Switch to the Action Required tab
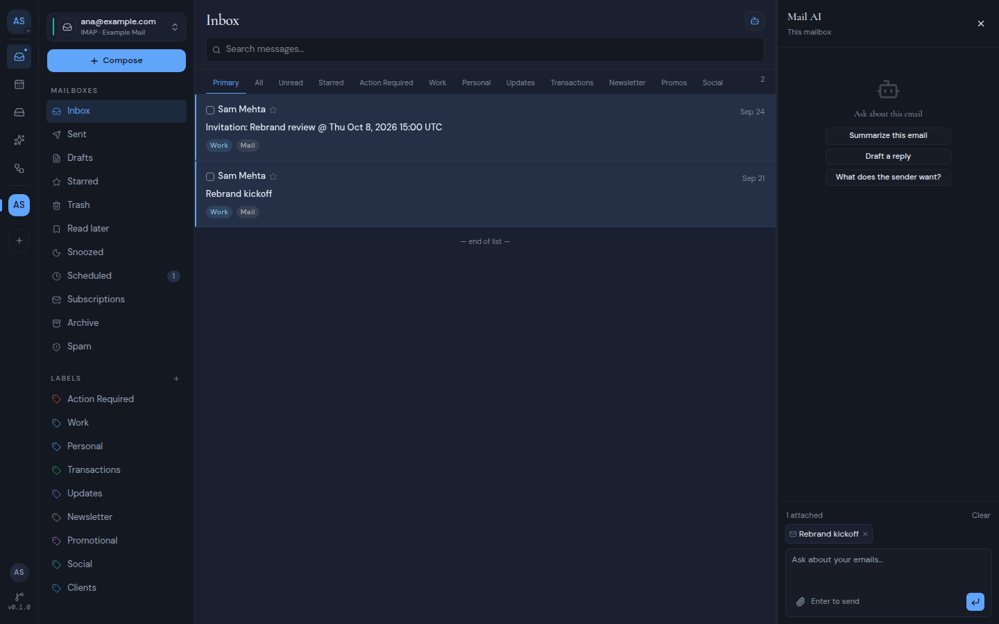Screen dimensions: 999x624 (x=386, y=83)
